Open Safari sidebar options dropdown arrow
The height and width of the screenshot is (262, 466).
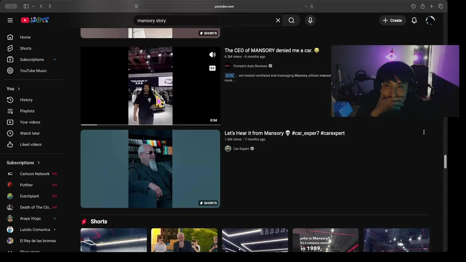33,6
